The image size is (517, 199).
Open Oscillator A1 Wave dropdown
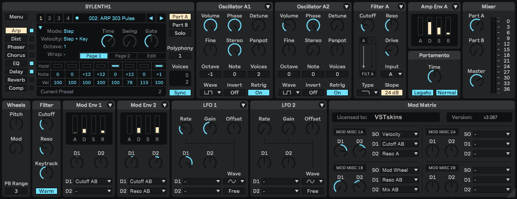pos(210,93)
